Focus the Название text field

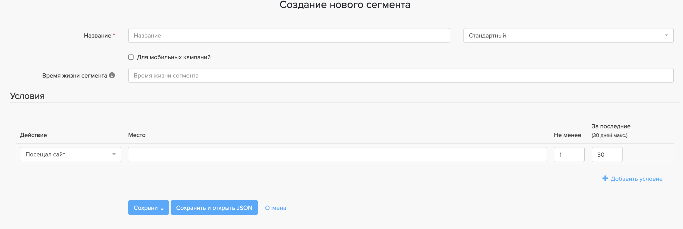click(x=289, y=36)
